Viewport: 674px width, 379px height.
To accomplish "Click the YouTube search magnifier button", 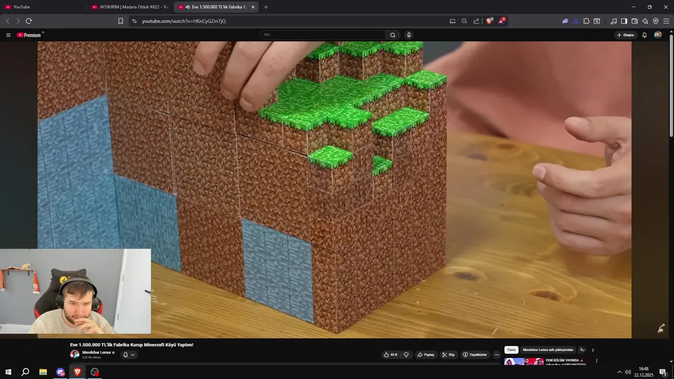I will point(392,35).
